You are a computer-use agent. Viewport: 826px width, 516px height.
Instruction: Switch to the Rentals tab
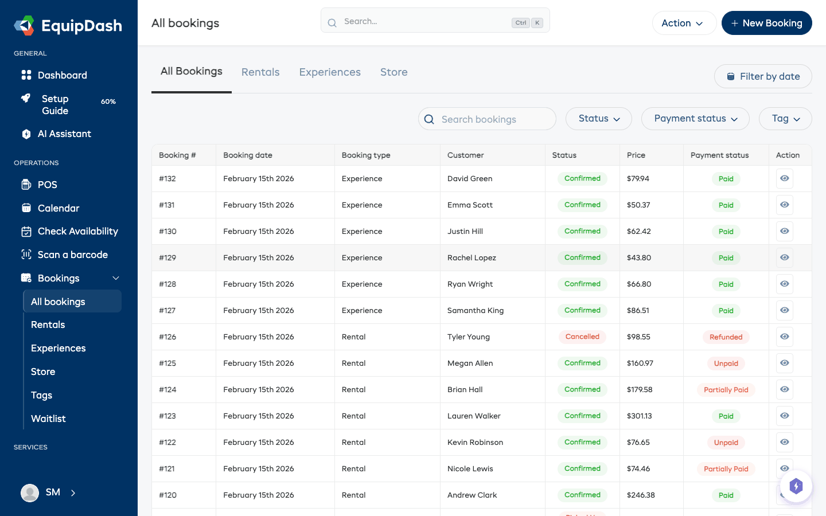click(x=260, y=72)
